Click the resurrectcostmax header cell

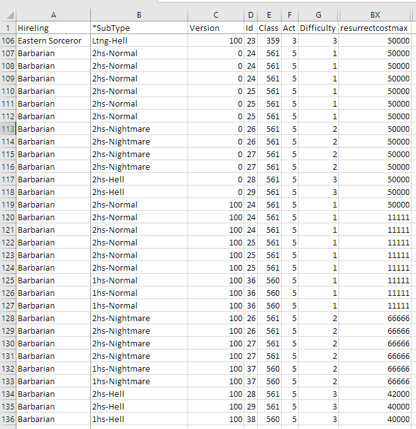(375, 28)
